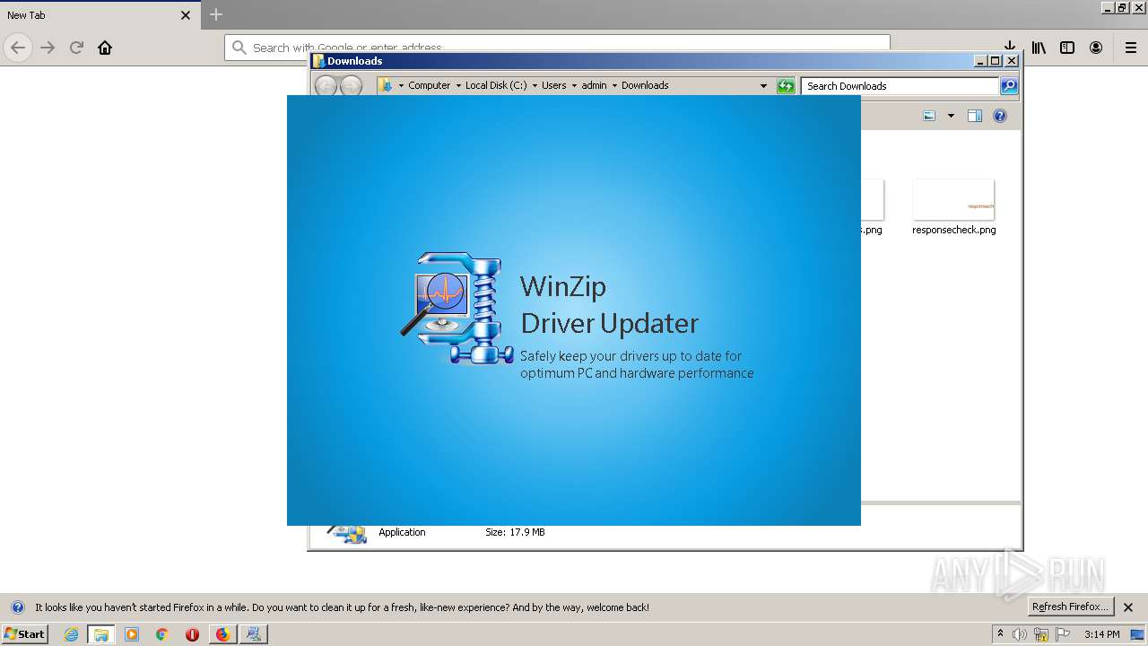Click the Explorer search magnifier button
1148x646 pixels.
pyautogui.click(x=1009, y=86)
